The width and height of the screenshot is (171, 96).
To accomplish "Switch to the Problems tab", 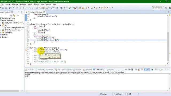I will click(x=87, y=70).
